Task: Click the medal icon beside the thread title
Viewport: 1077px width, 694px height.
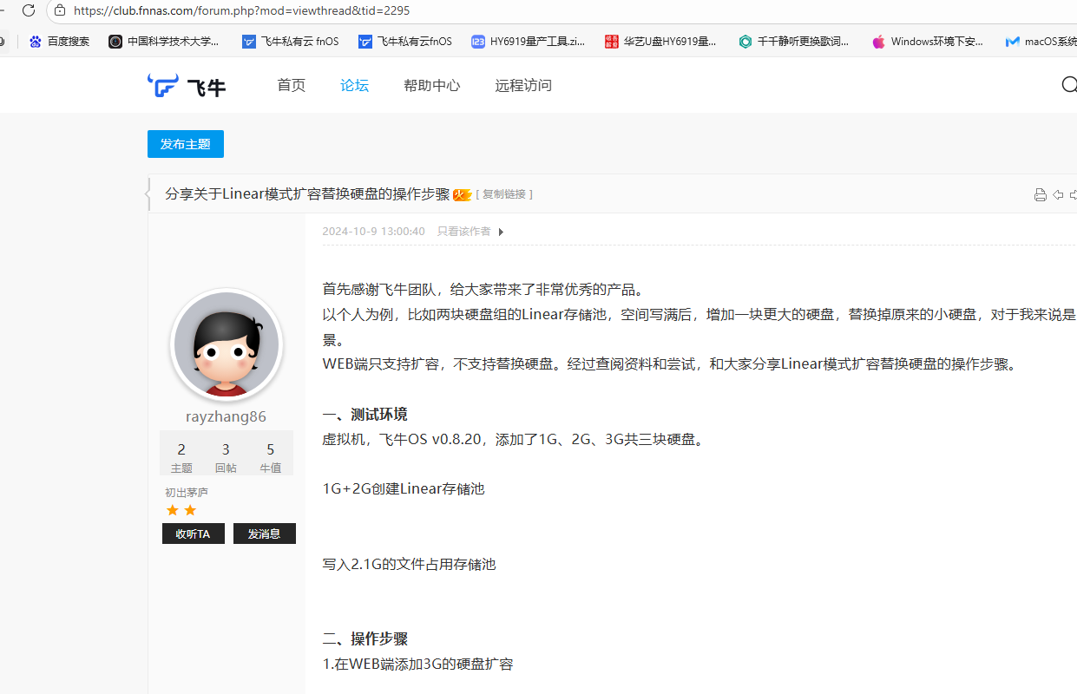Action: tap(462, 194)
